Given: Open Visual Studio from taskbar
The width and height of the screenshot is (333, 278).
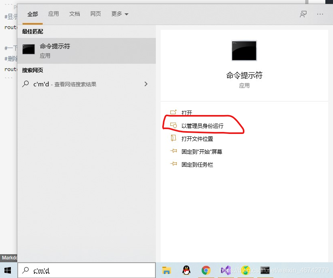Looking at the screenshot, I should pos(225,271).
